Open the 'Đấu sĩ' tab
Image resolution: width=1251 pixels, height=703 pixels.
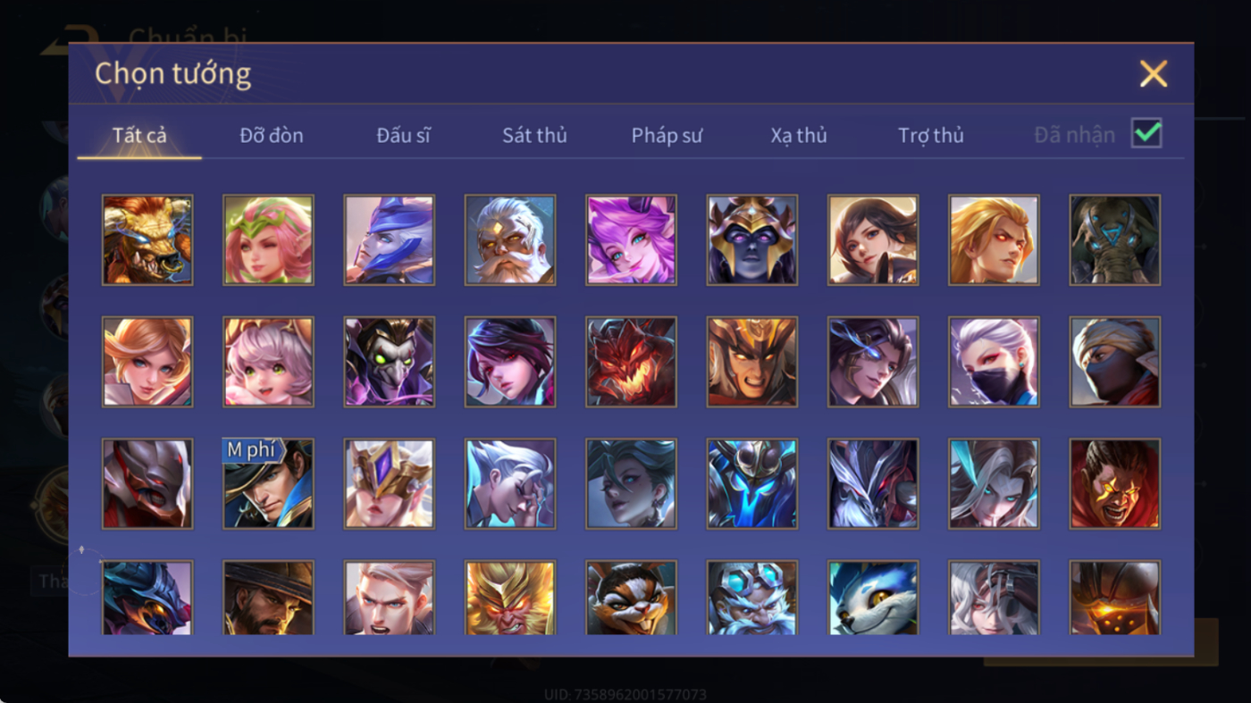[403, 136]
